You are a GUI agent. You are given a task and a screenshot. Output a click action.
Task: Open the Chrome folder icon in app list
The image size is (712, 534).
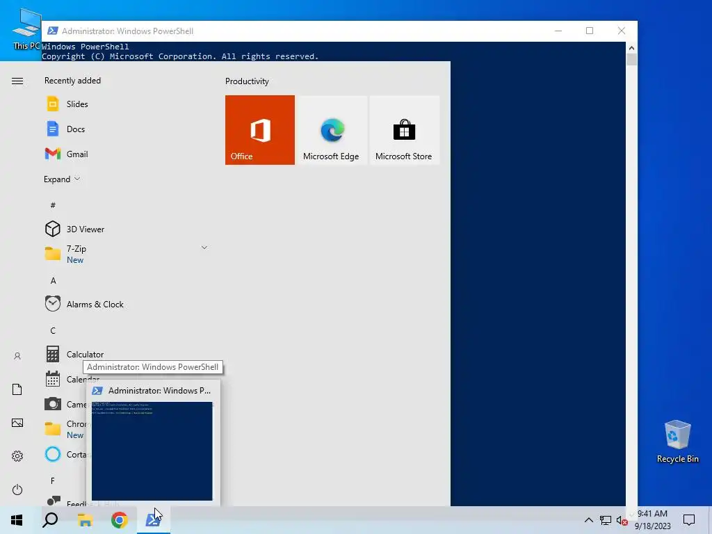(x=53, y=428)
